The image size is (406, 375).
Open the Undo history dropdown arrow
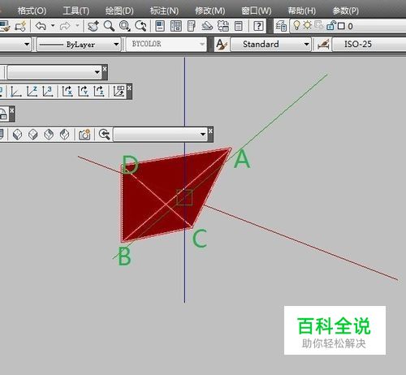[x=53, y=26]
